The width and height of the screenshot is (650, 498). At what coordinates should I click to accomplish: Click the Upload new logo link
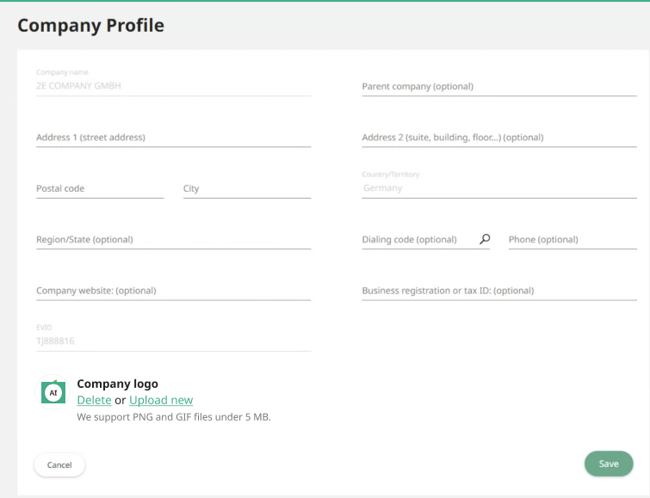coord(161,400)
